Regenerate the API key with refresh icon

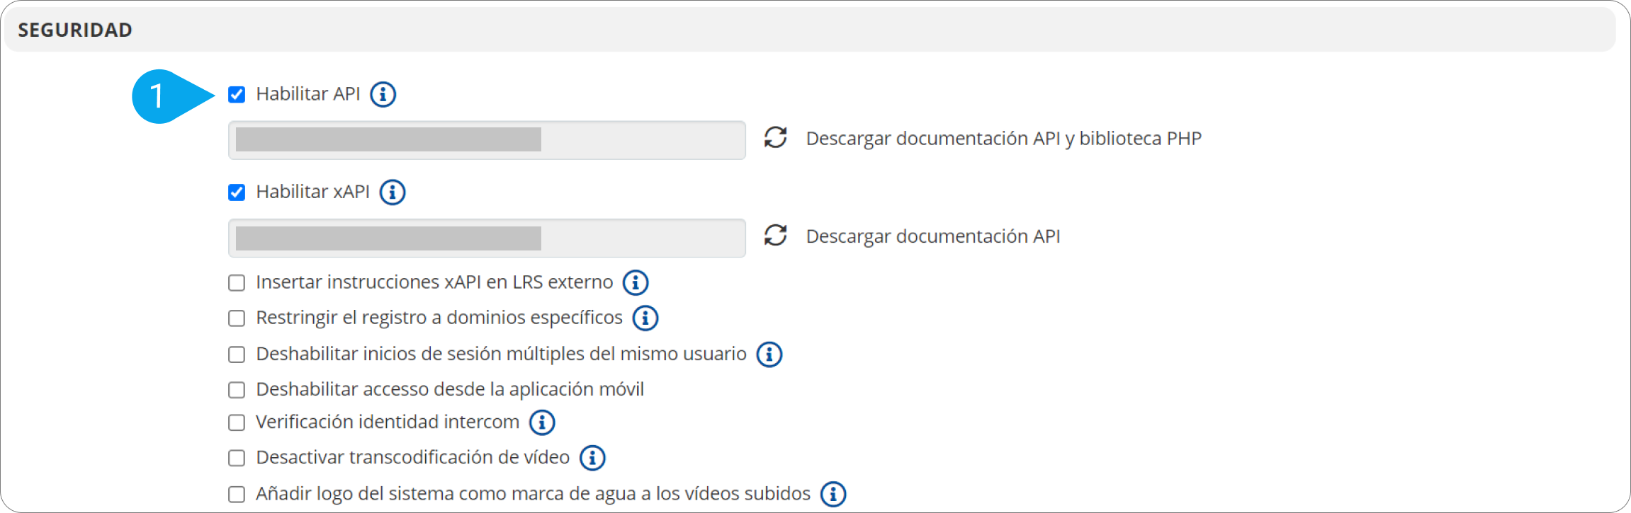click(x=776, y=137)
